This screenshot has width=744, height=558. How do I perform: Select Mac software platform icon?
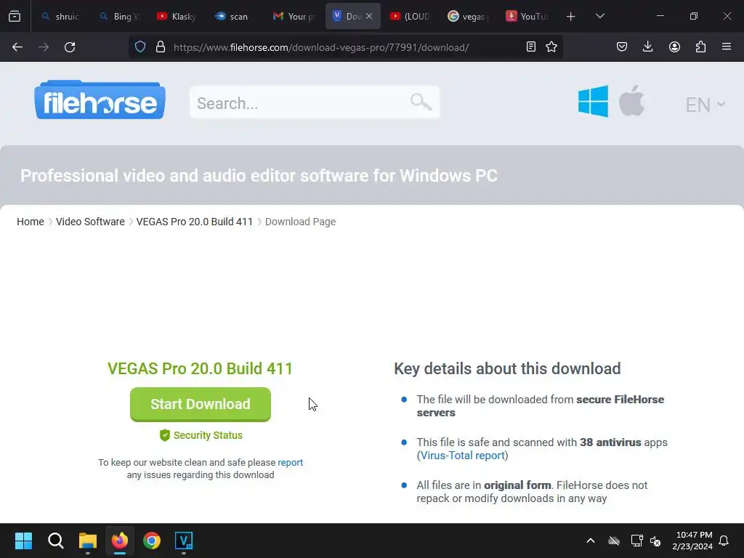[631, 100]
